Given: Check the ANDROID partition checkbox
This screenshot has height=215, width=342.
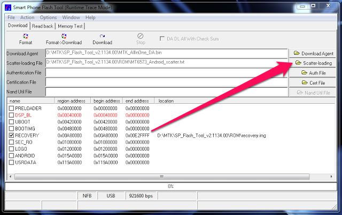Looking at the screenshot, I should pos(11,156).
